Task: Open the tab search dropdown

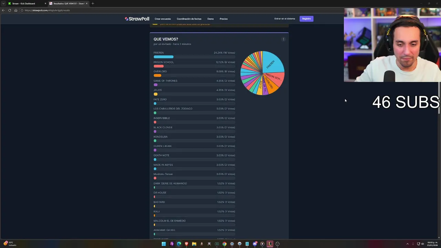Action: coord(3,3)
